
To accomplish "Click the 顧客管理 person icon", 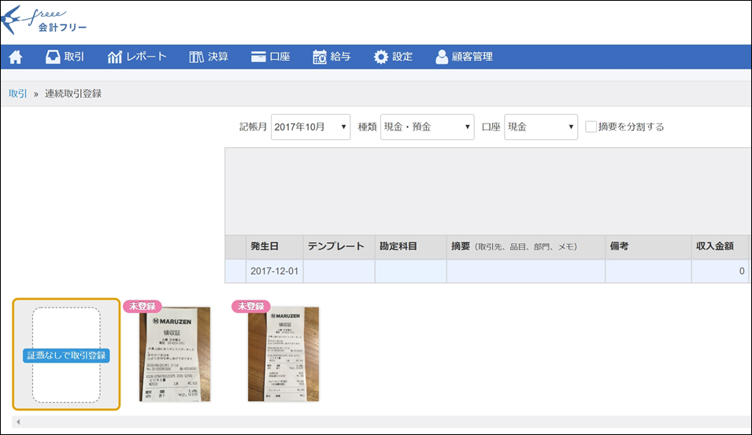I will click(x=441, y=57).
